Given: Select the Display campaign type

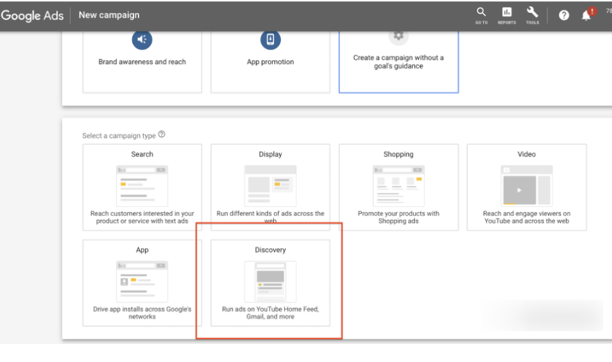Looking at the screenshot, I should click(270, 187).
